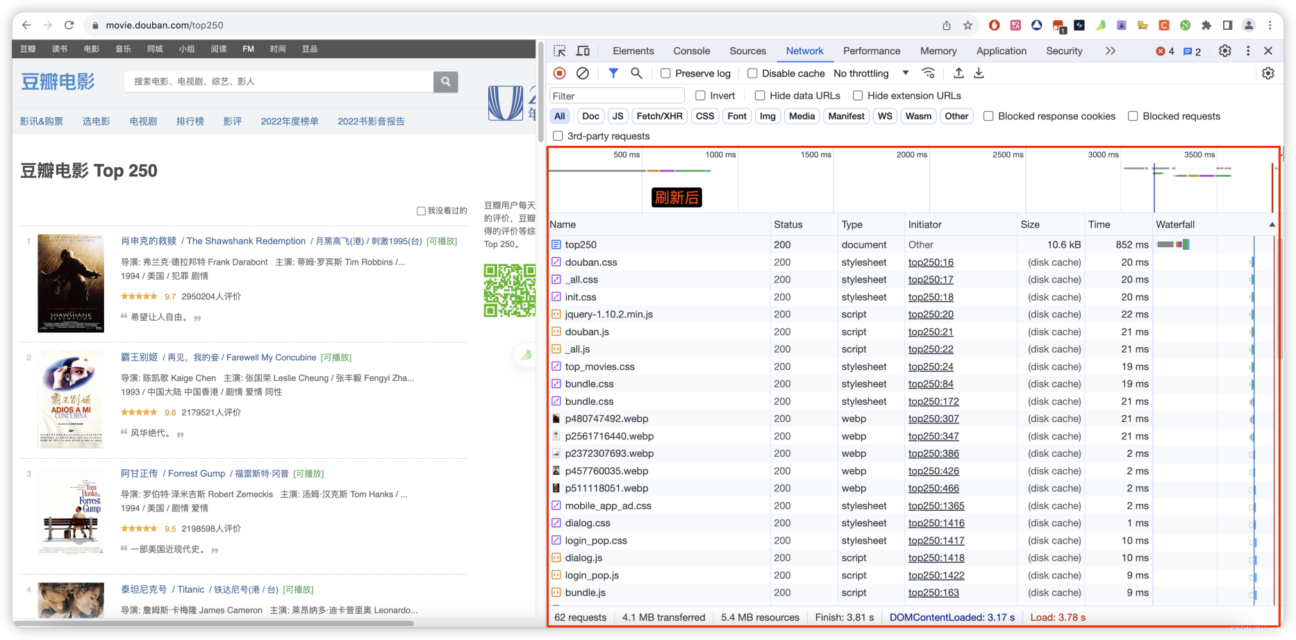Sort by the Waterfall column arrow

1272,224
